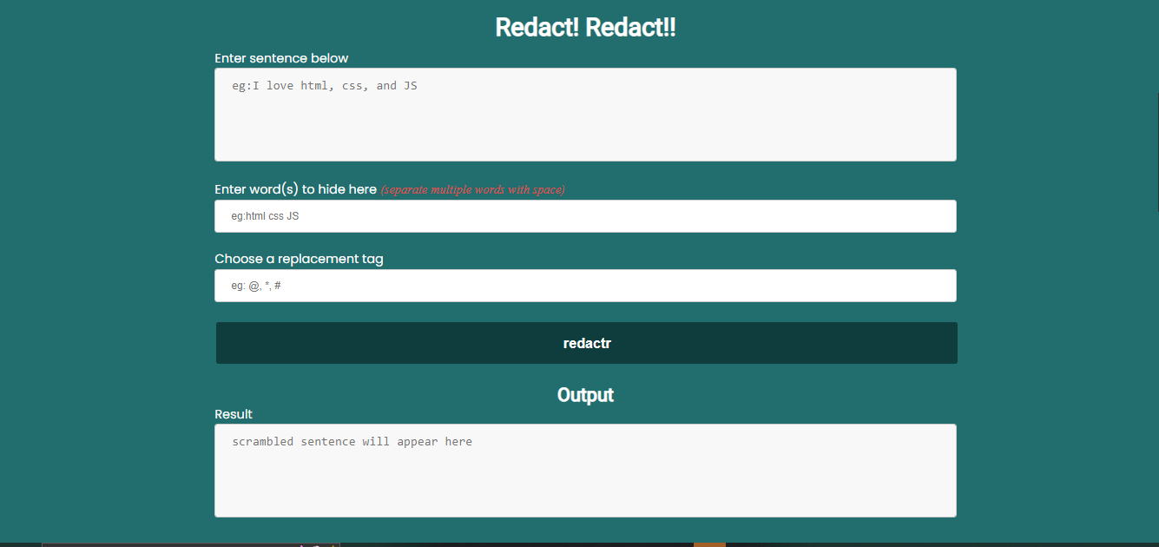Click the 'Result' label above output box
1159x547 pixels.
tap(234, 414)
